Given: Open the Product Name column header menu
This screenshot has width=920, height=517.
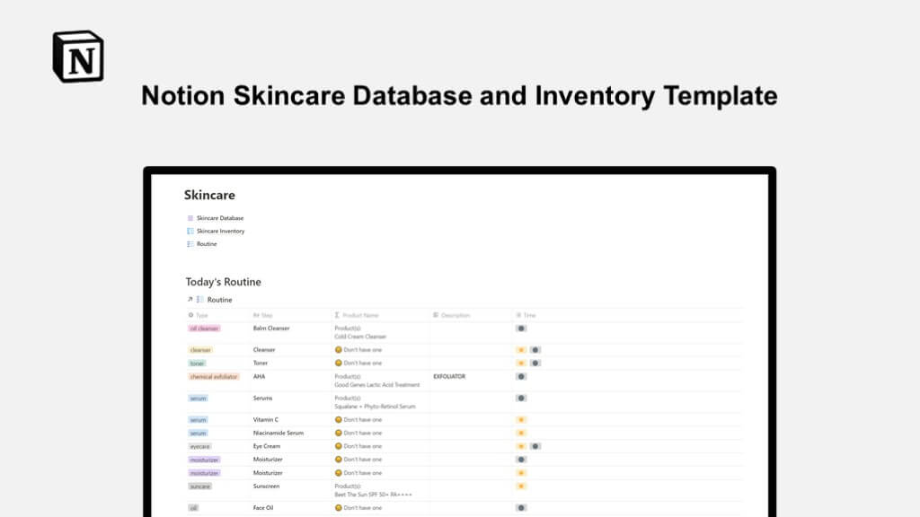Looking at the screenshot, I should [x=357, y=315].
